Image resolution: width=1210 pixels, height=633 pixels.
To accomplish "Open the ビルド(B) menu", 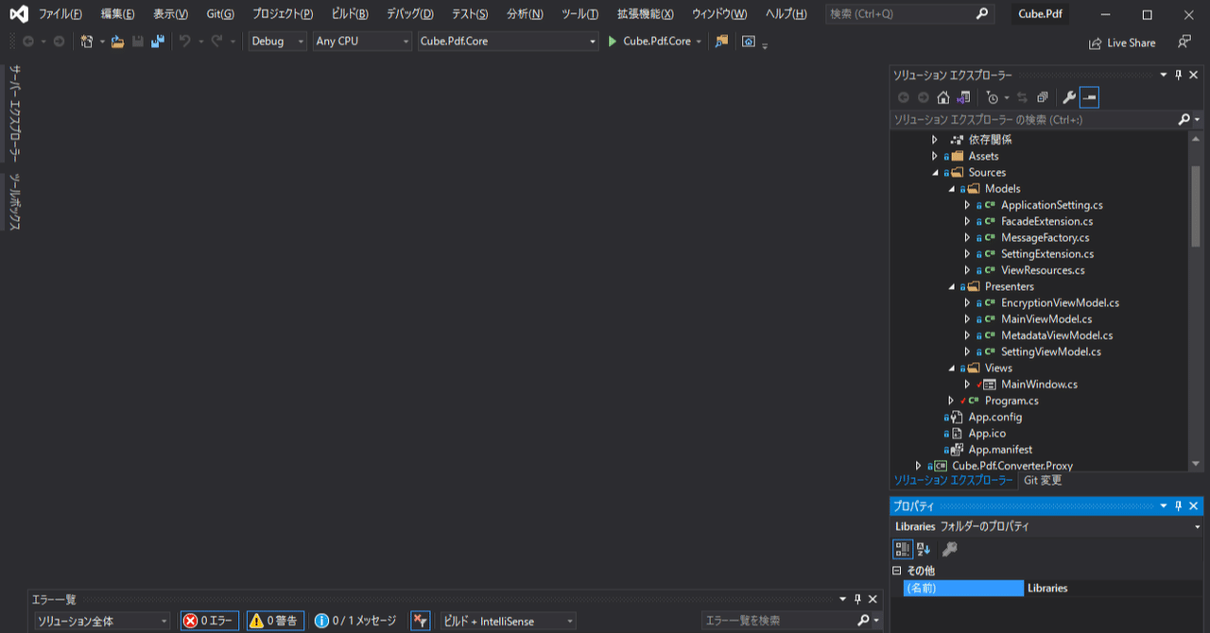I will pos(350,14).
